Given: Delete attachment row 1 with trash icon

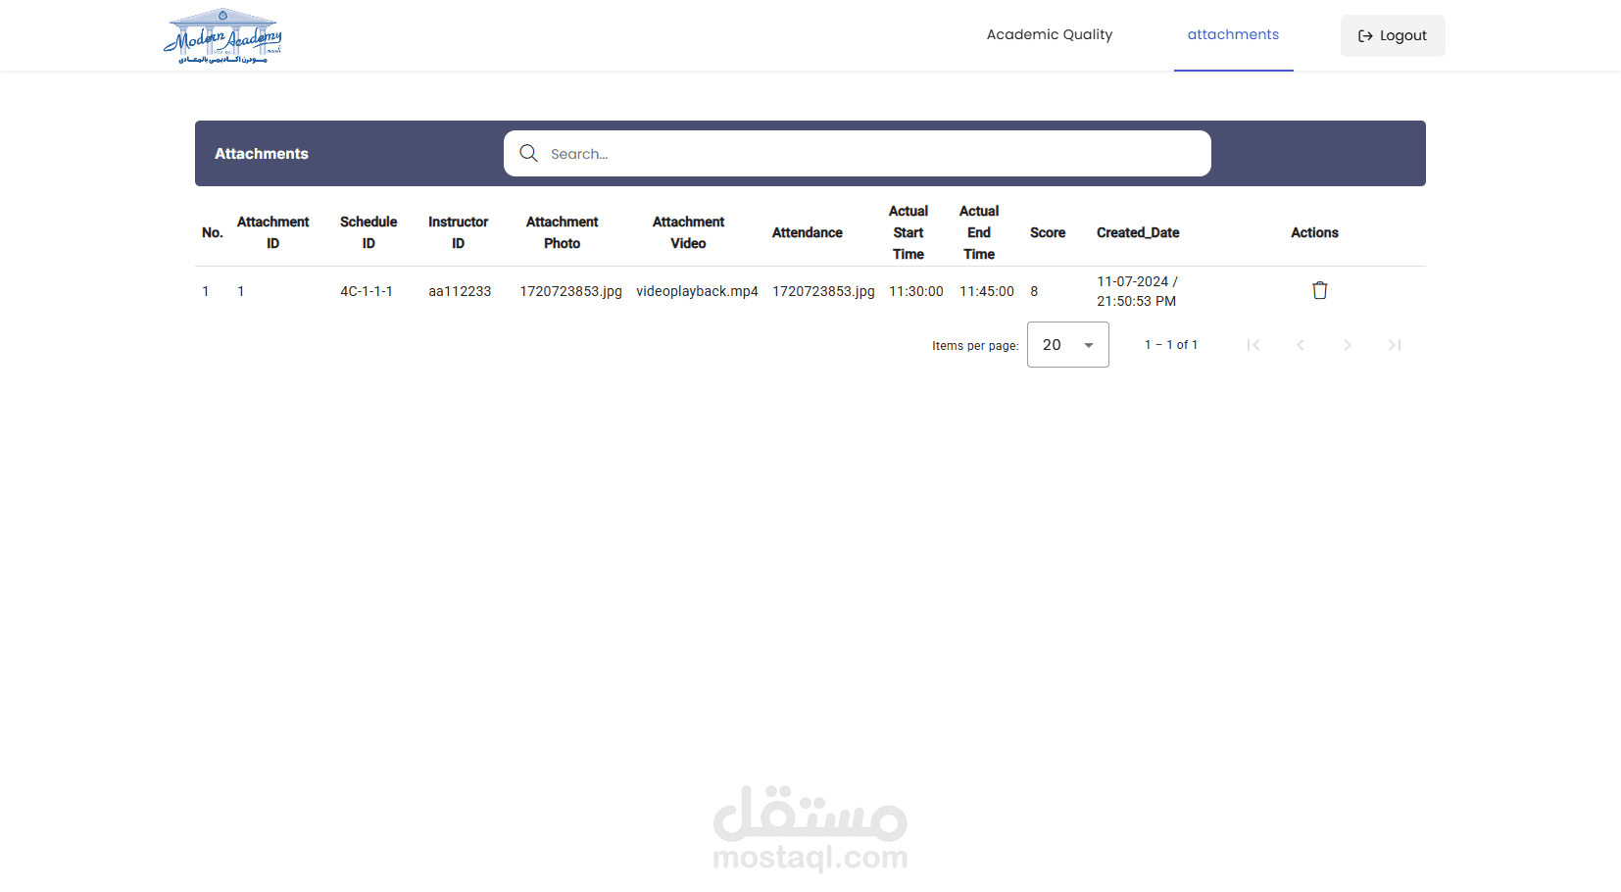Looking at the screenshot, I should coord(1320,290).
